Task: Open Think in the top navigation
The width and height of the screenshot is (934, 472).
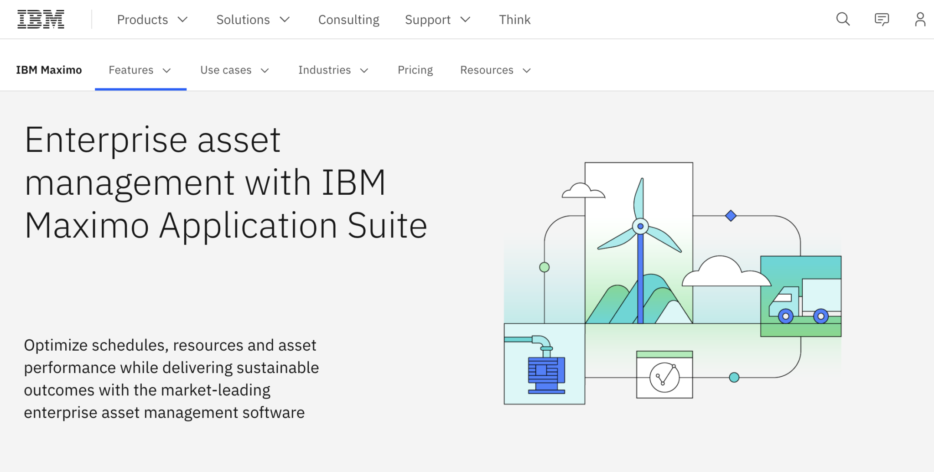Action: 514,20
